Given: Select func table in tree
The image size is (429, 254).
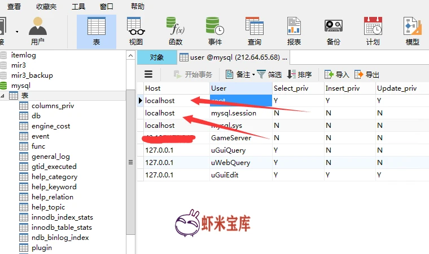Looking at the screenshot, I should coord(38,146).
